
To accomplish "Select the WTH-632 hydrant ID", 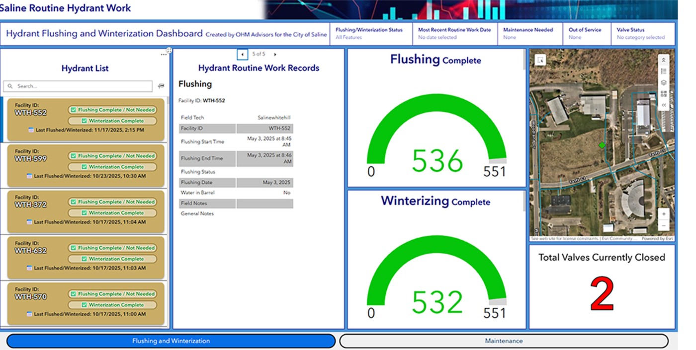I will (31, 251).
